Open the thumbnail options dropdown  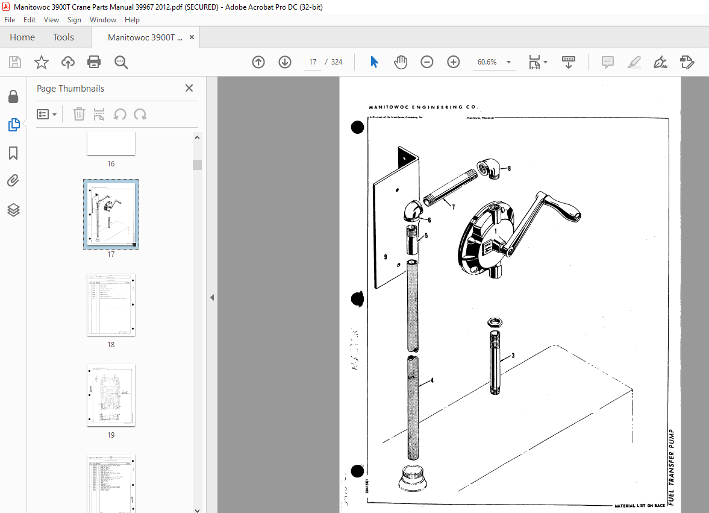click(46, 114)
